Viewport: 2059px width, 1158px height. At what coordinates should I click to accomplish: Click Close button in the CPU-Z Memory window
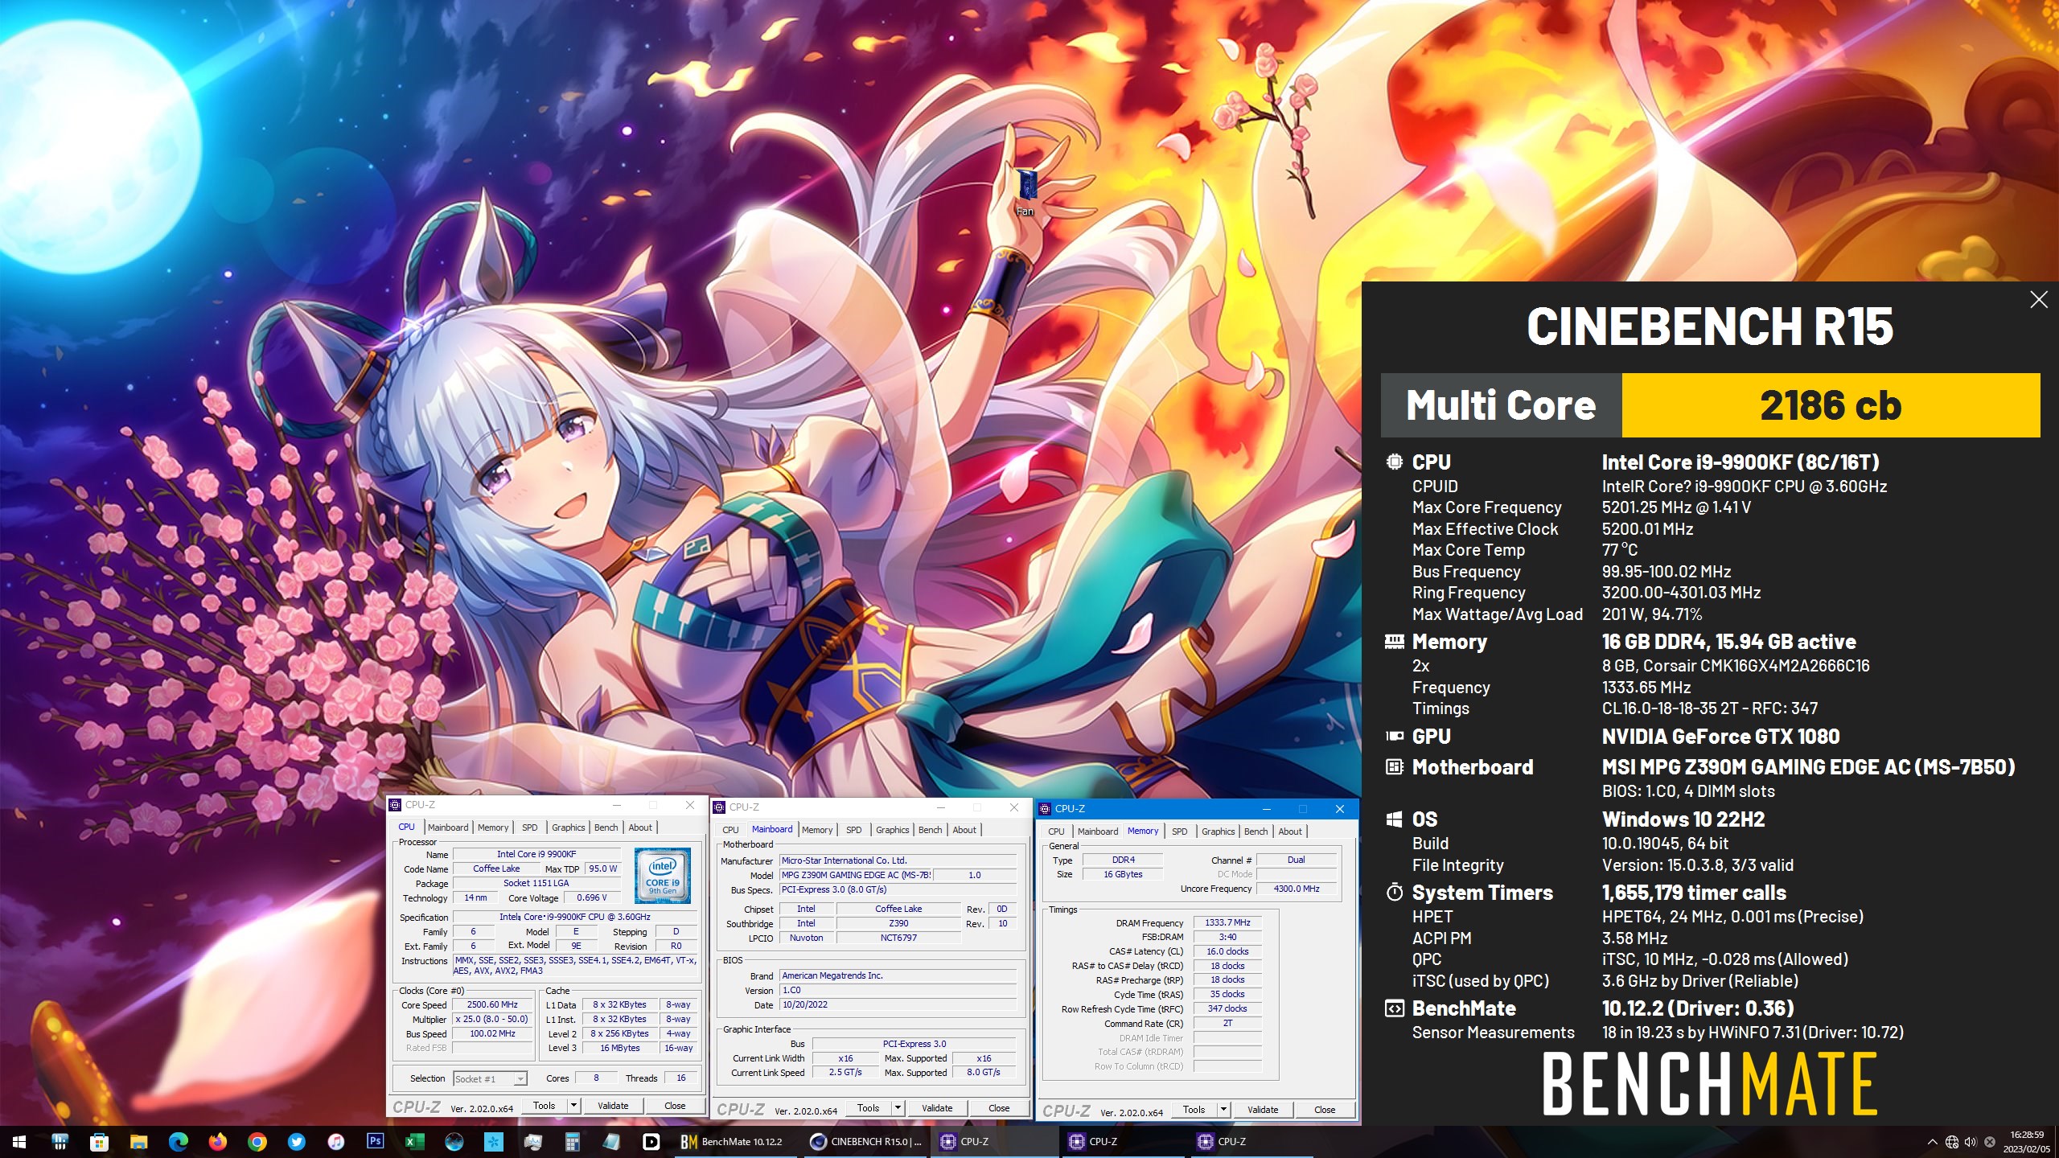1325,1110
